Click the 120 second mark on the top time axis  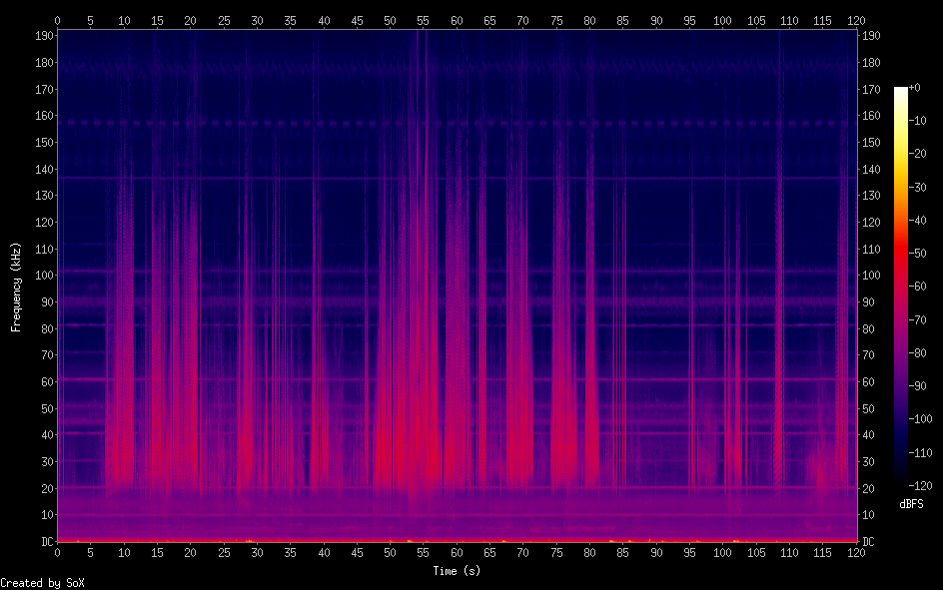point(855,20)
